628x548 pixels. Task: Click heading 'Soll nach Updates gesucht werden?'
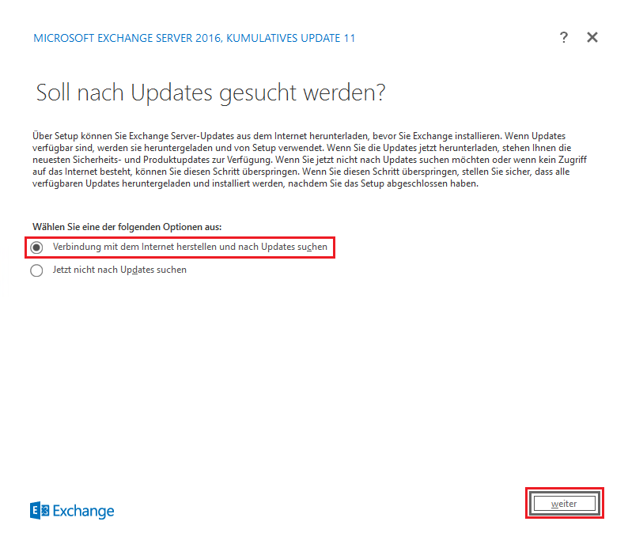[x=210, y=93]
